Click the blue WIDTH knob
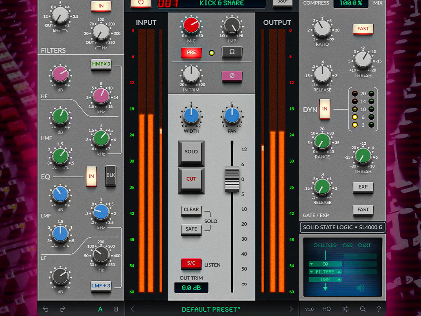Image resolution: width=421 pixels, height=316 pixels. [x=191, y=116]
